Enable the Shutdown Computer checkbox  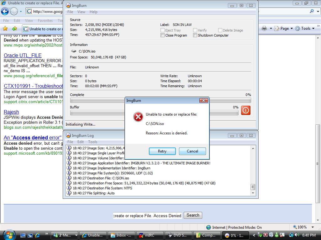pos(195,35)
